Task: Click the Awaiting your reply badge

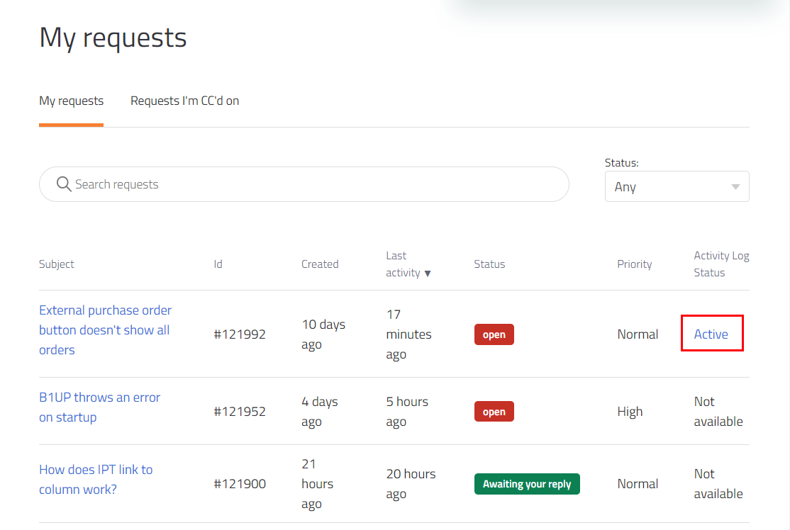Action: pyautogui.click(x=527, y=484)
